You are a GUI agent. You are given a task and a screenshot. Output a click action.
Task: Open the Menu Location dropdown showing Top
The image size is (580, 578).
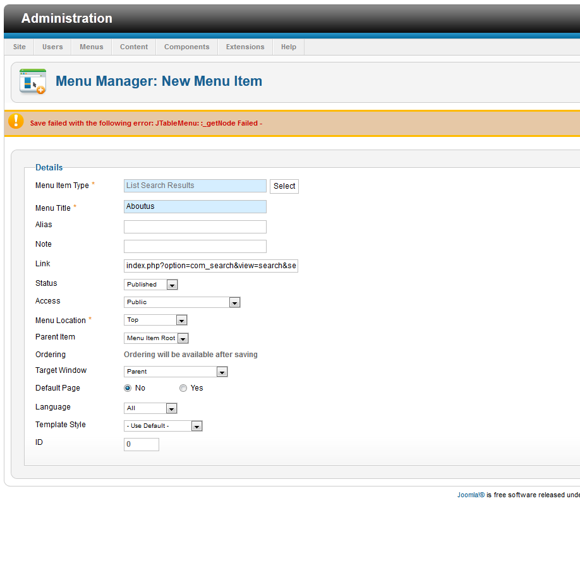155,320
